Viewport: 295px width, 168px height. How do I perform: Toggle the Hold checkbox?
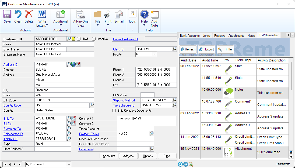[x=79, y=39]
